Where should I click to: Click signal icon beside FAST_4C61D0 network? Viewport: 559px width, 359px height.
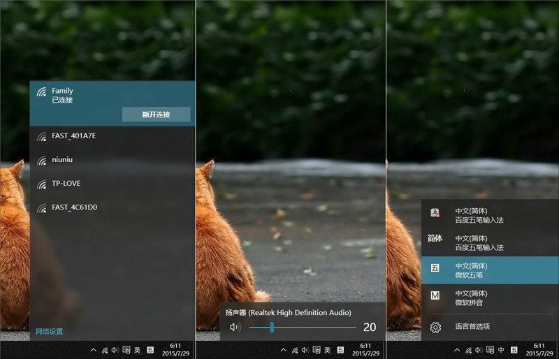click(x=41, y=208)
